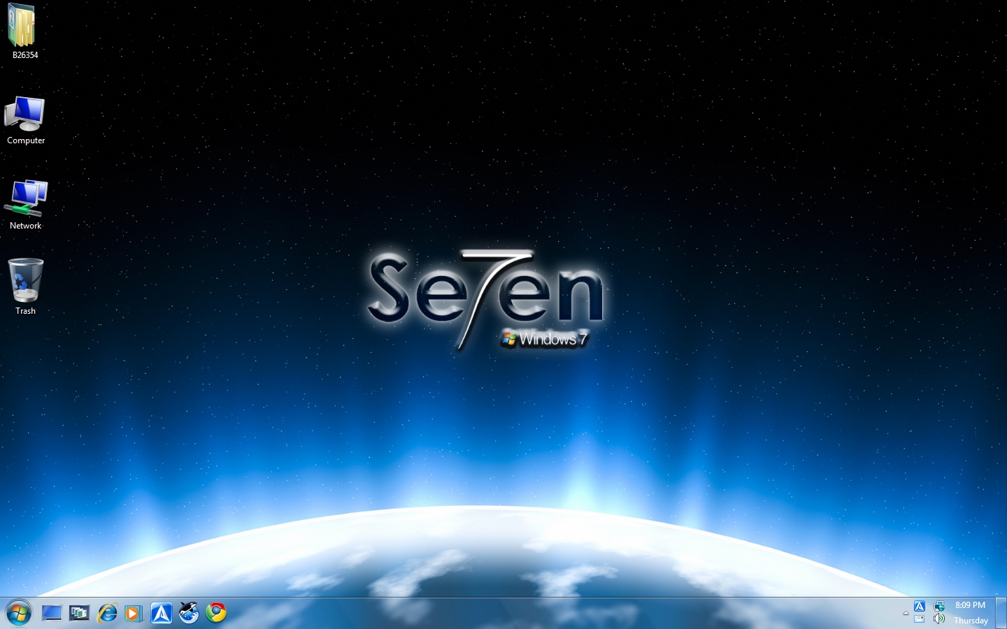Click the blue A-logo tray icon
This screenshot has height=629, width=1007.
click(x=920, y=606)
